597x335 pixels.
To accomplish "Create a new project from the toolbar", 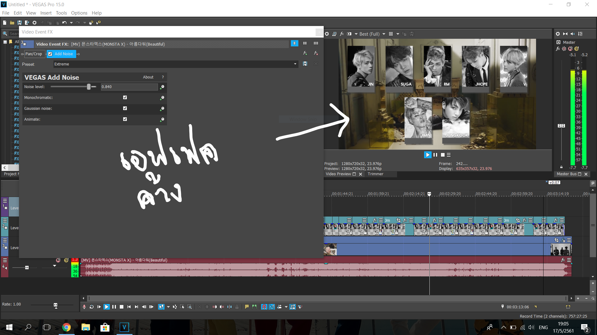I will click(x=5, y=23).
